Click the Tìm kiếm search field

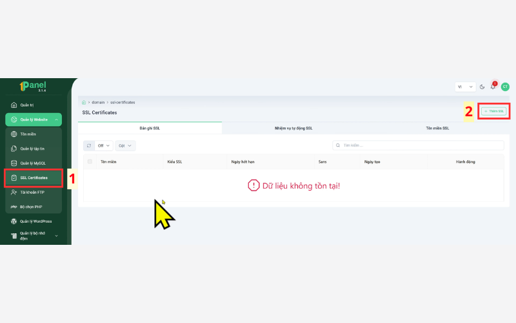418,145
